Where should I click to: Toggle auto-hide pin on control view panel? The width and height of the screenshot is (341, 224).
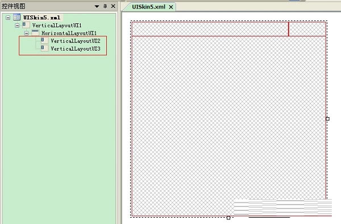(105, 6)
